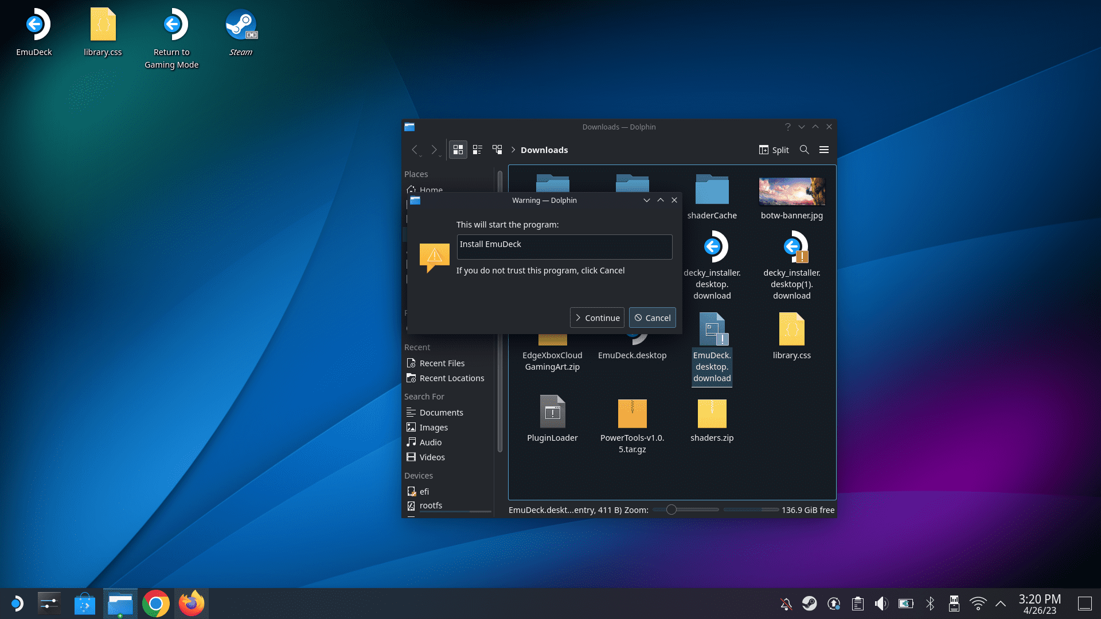The height and width of the screenshot is (619, 1101).
Task: Go forward in Dolphin navigation
Action: (434, 150)
